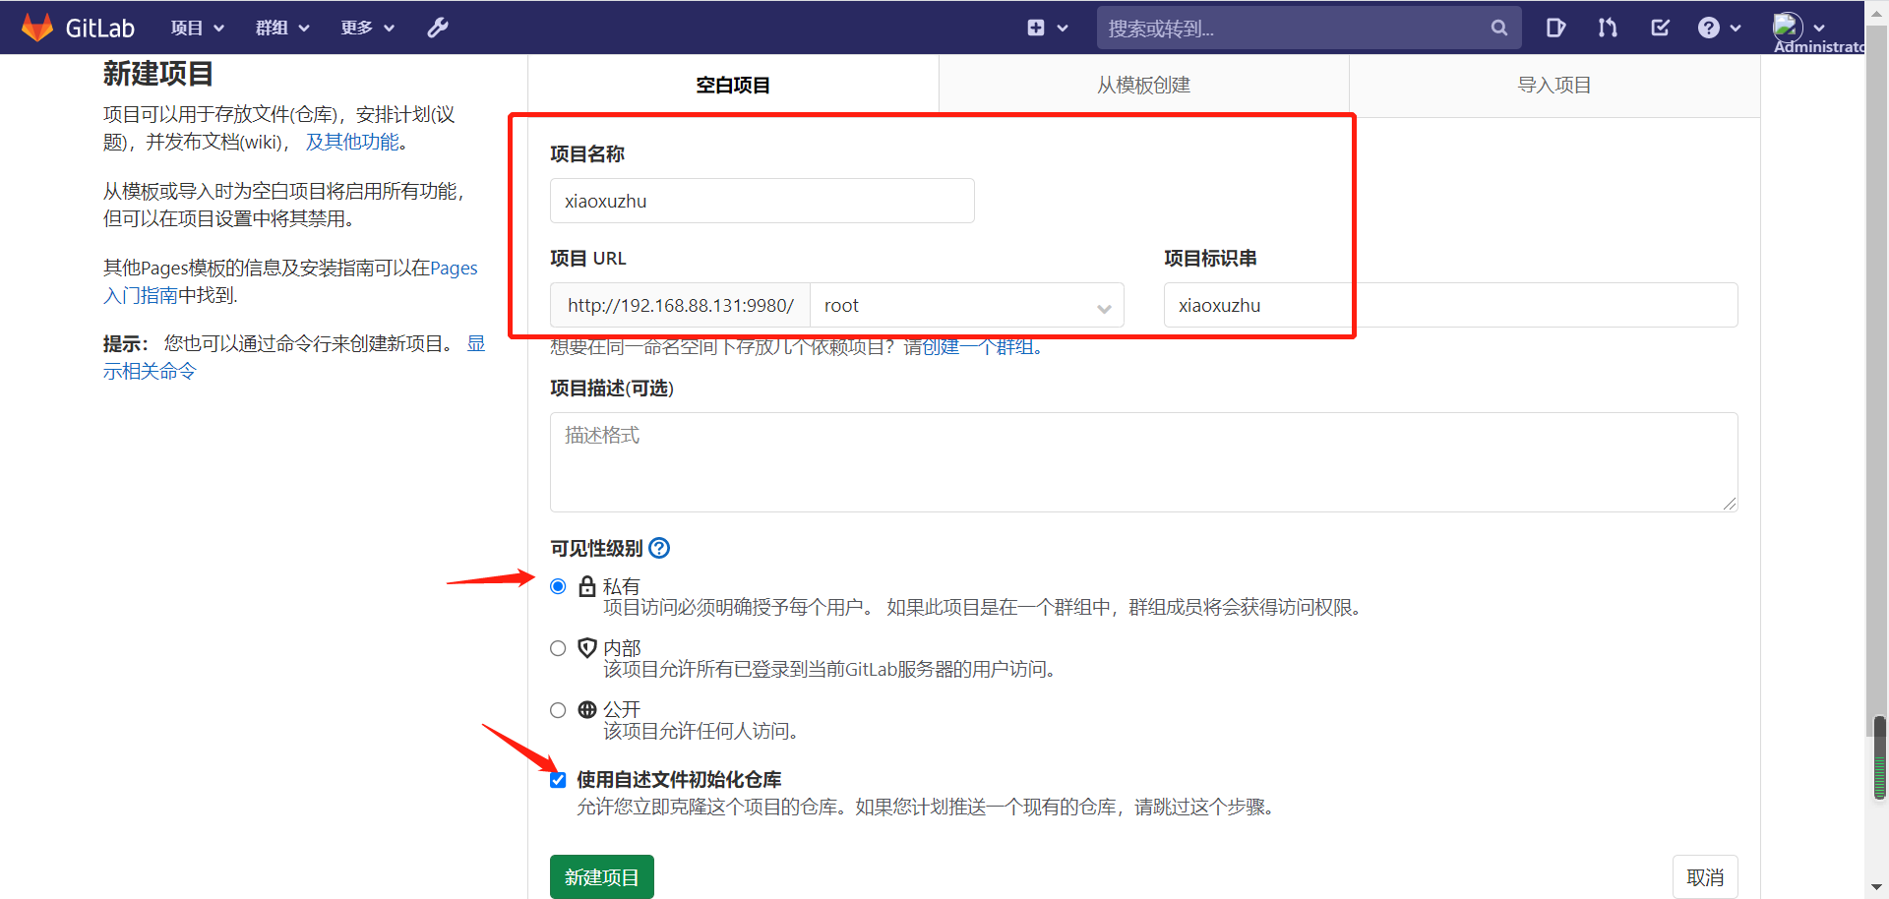Image resolution: width=1889 pixels, height=899 pixels.
Task: Click the 创建一个群组 link
Action: pyautogui.click(x=978, y=347)
